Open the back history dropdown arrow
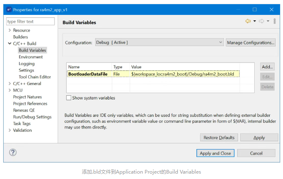Viewport: 283px width, 179px height. pos(254,21)
